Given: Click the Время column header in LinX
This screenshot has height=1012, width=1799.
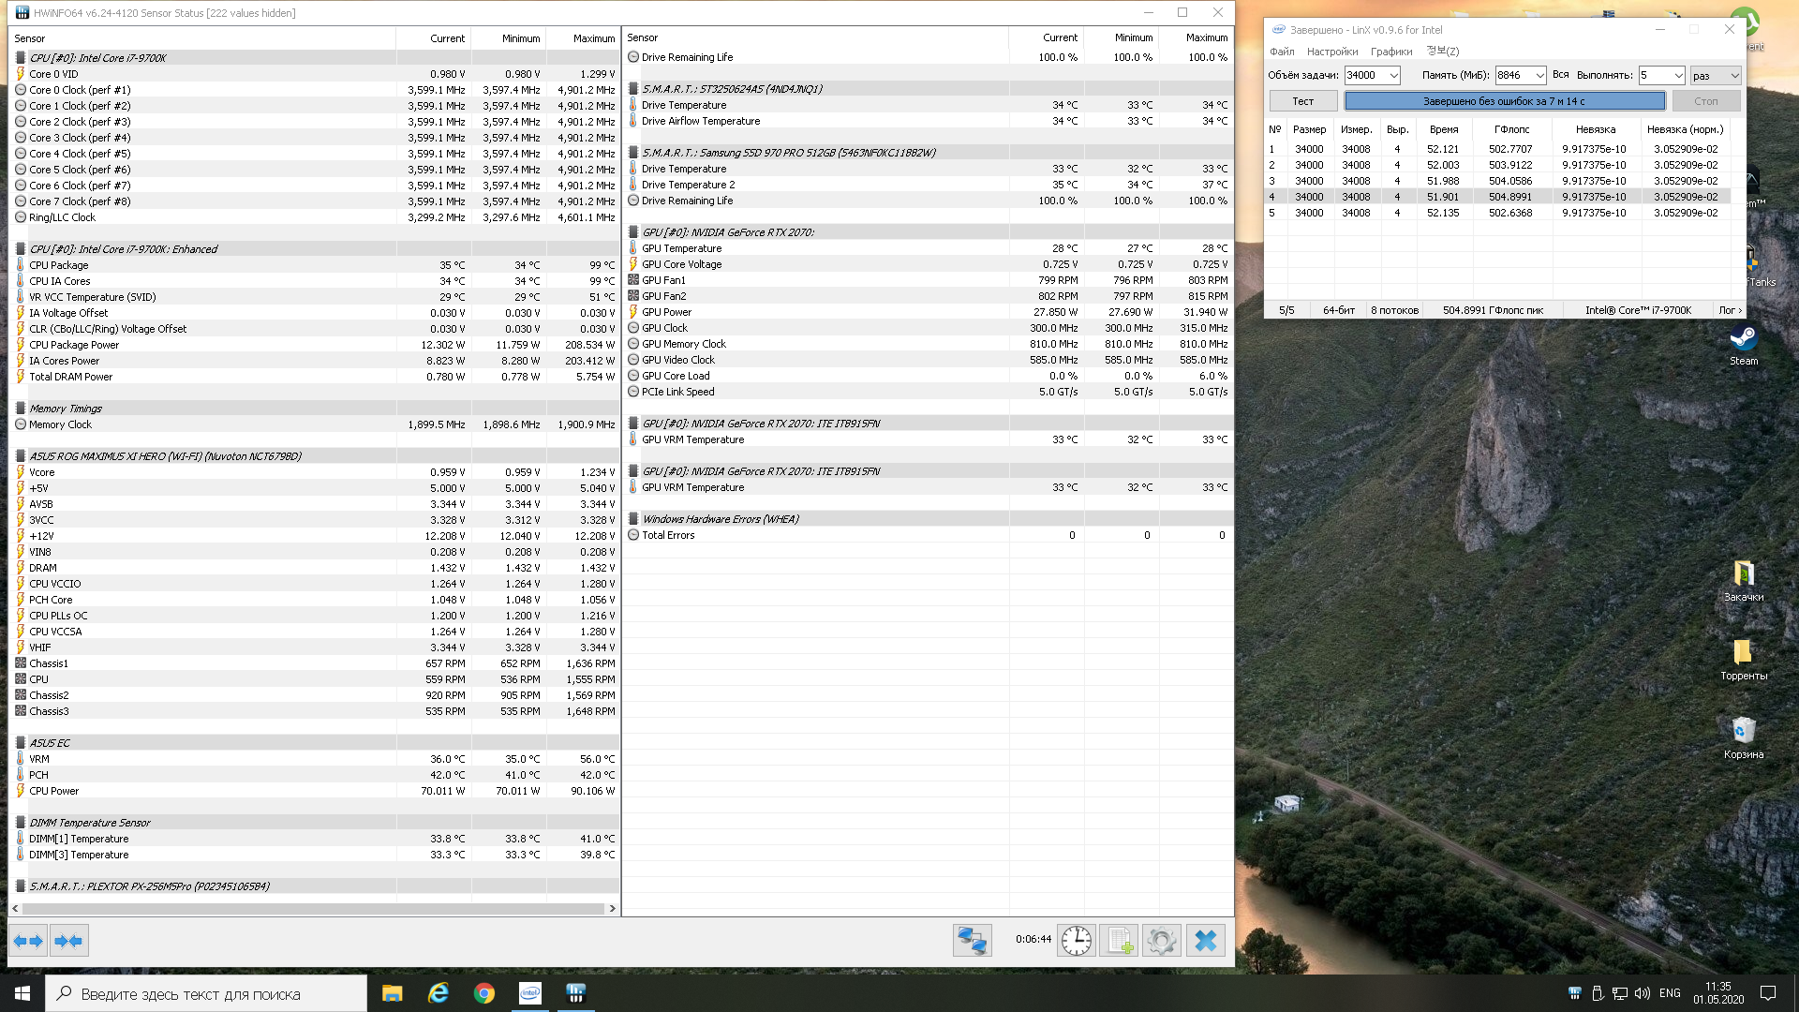Looking at the screenshot, I should click(1444, 129).
